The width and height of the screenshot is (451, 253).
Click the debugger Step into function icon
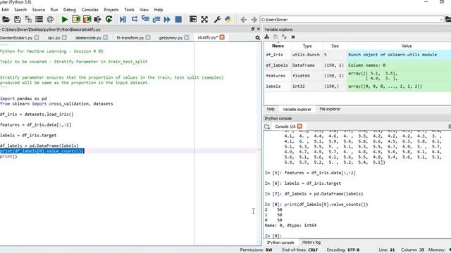145,20
